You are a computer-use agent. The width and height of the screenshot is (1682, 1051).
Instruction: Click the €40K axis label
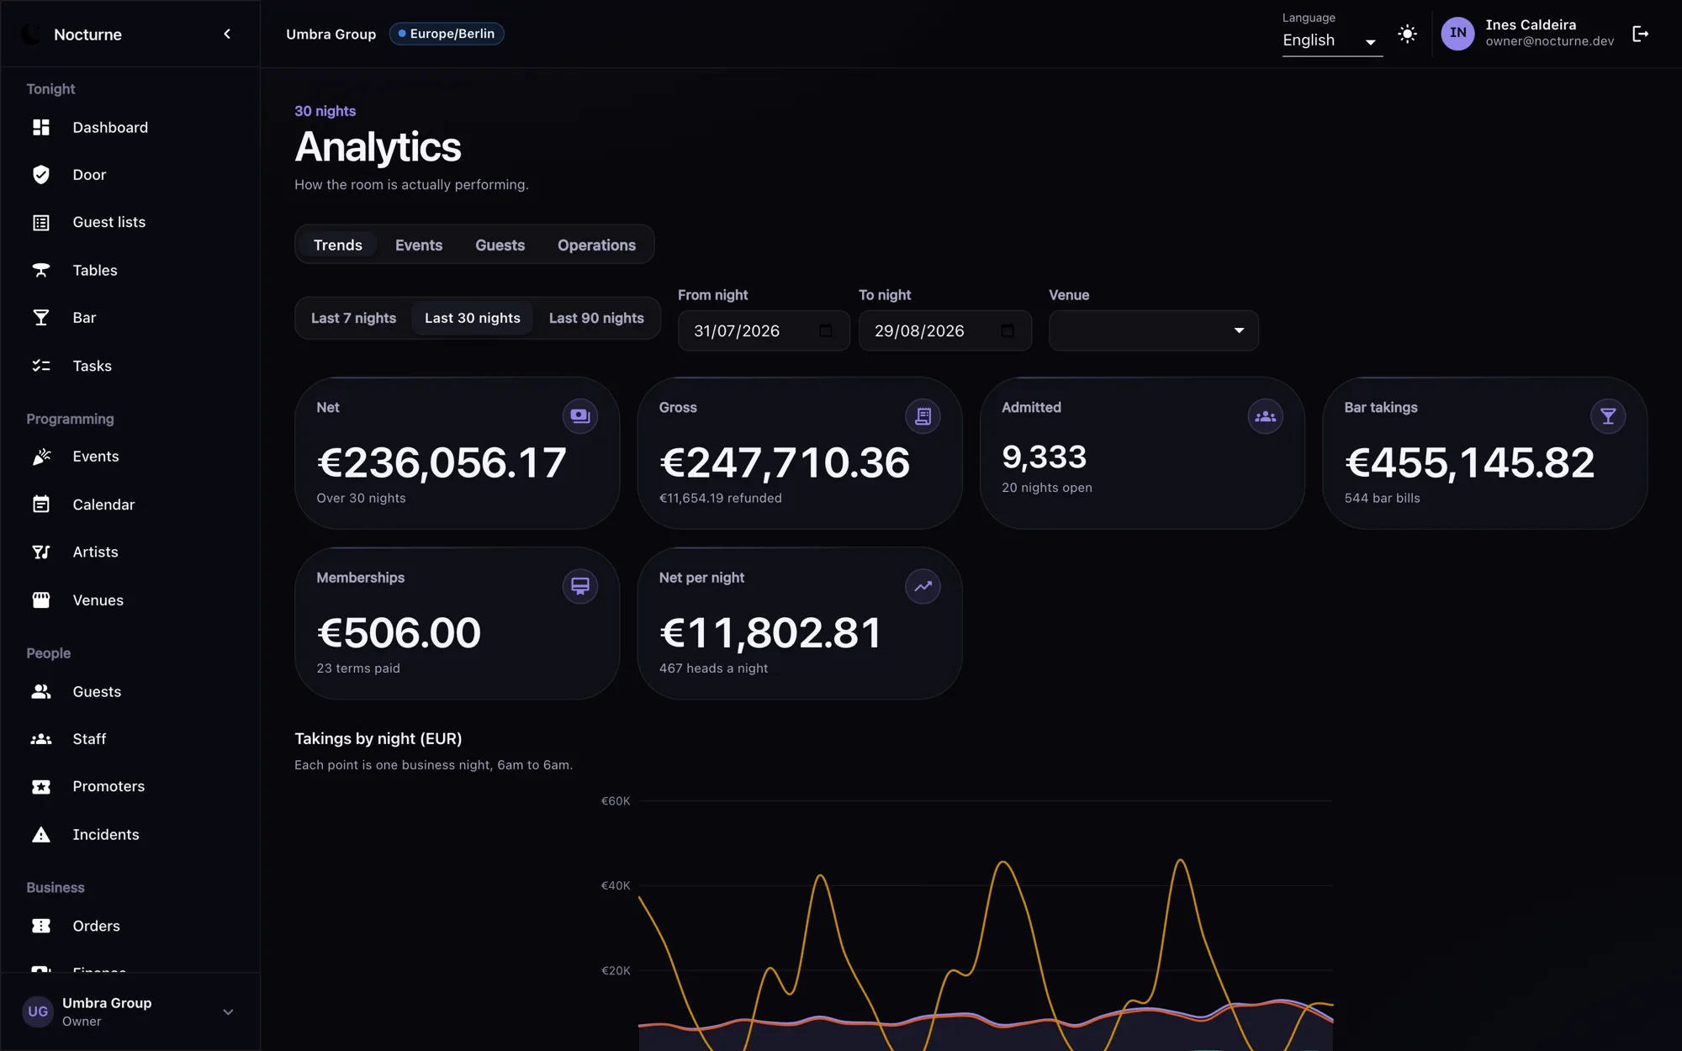(616, 885)
